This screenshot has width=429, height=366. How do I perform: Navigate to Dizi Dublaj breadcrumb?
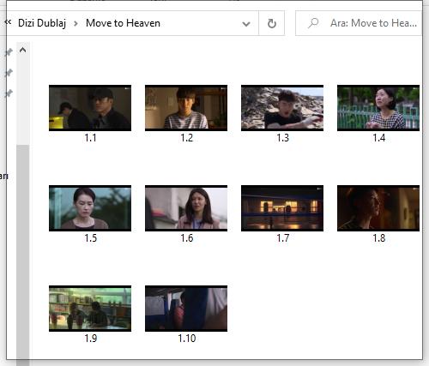(x=42, y=23)
